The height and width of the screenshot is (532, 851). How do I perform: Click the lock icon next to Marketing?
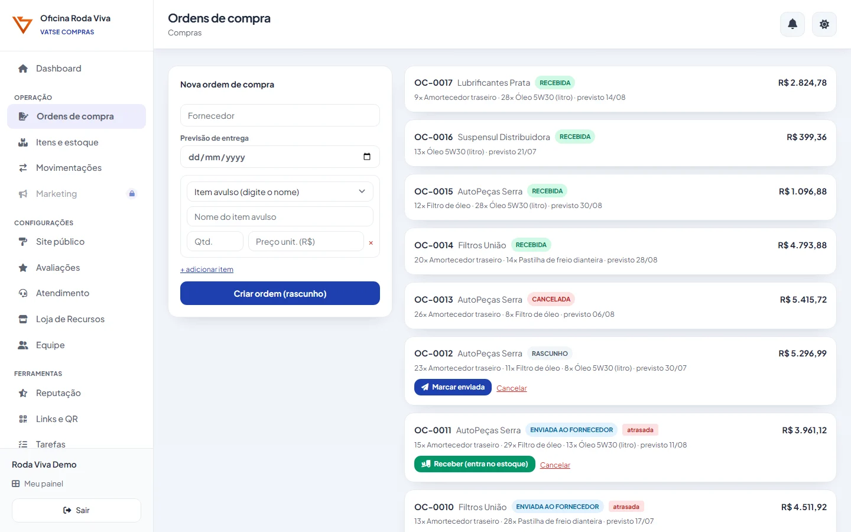132,193
